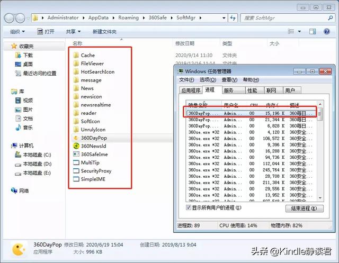Screen dimensions: 339x263
Task: Select the SecurityProxy file
Action: [95, 171]
